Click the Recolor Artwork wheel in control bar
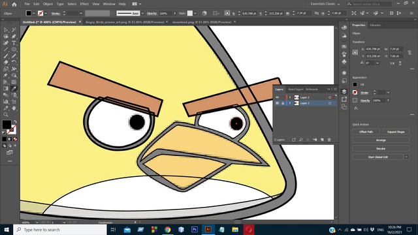The image size is (418, 235). [204, 13]
